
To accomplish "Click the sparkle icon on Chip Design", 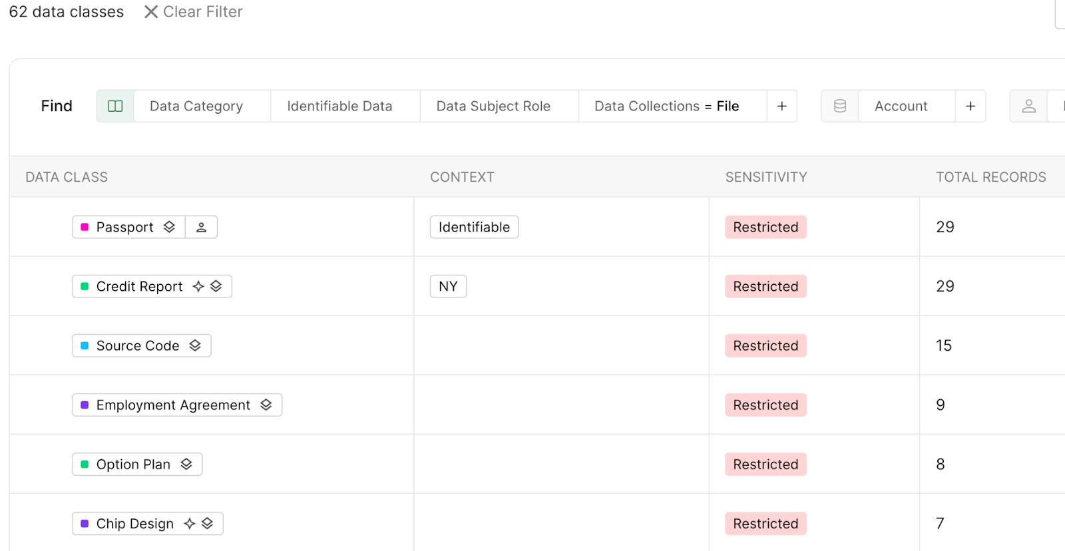I will [190, 524].
